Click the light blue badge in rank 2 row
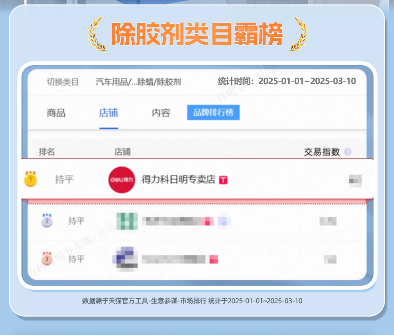 [224, 222]
